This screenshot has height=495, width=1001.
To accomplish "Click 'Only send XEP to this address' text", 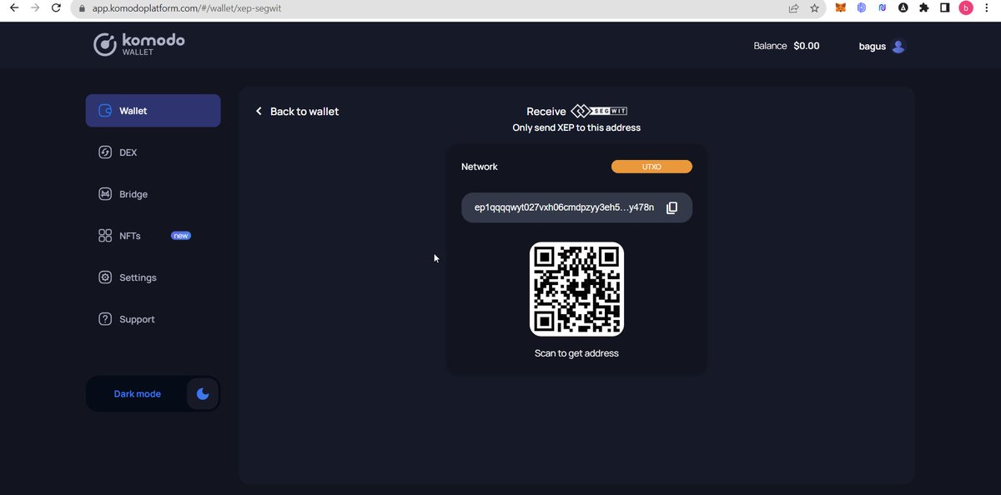I will point(576,128).
